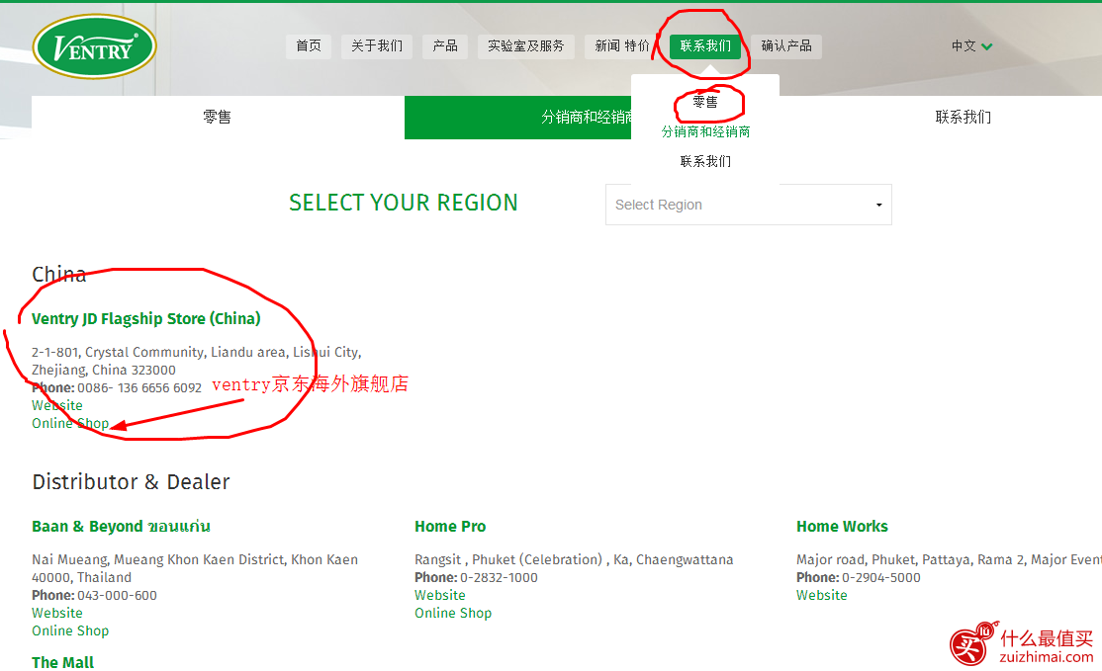The height and width of the screenshot is (671, 1102).
Task: Open the 实验室及服务 menu item
Action: (x=525, y=46)
